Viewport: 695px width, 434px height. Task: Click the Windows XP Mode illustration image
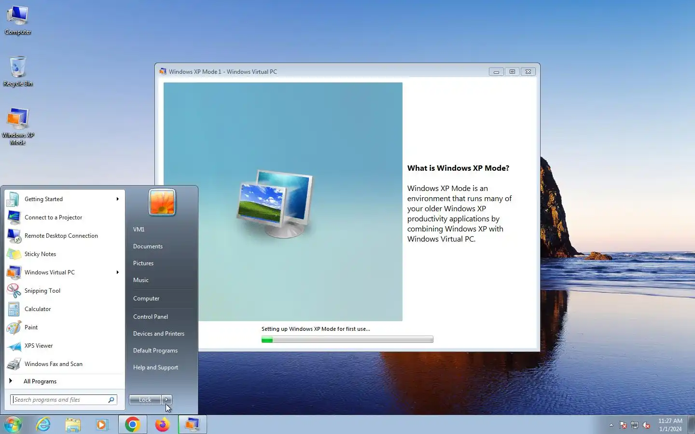coord(283,202)
